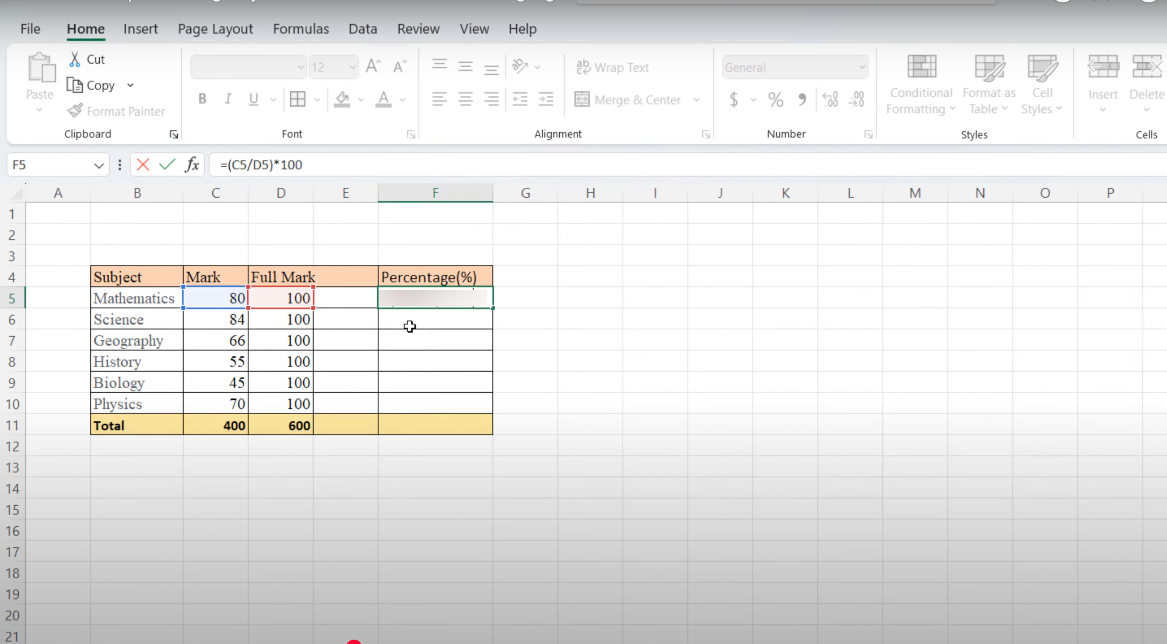Click the green Enter checkmark icon
This screenshot has width=1167, height=644.
167,165
